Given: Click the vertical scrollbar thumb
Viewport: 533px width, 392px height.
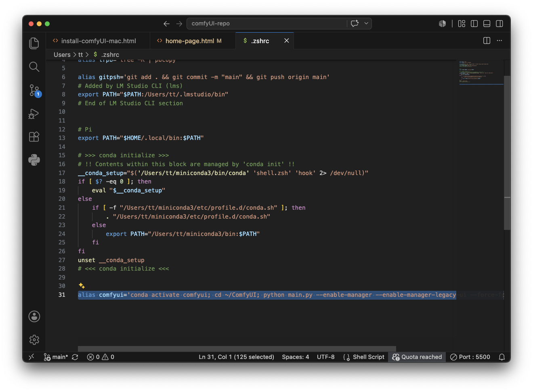Looking at the screenshot, I should pyautogui.click(x=507, y=152).
